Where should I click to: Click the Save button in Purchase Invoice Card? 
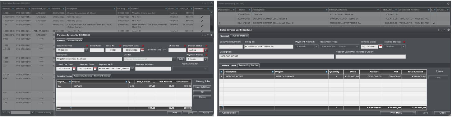tap(190, 113)
